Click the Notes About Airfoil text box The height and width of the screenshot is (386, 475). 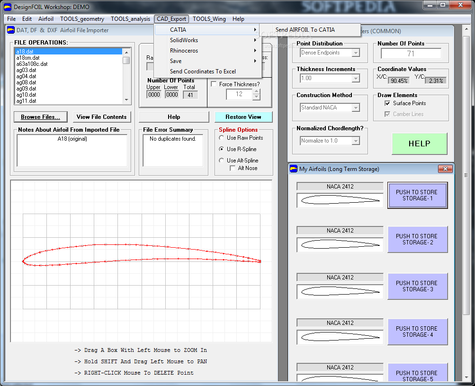point(72,150)
